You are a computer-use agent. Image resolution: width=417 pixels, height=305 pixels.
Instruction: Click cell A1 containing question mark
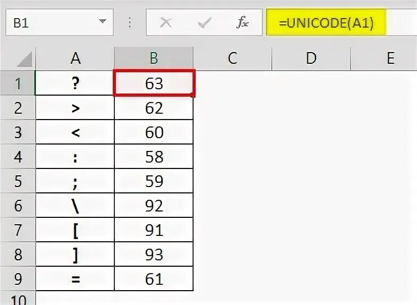75,83
